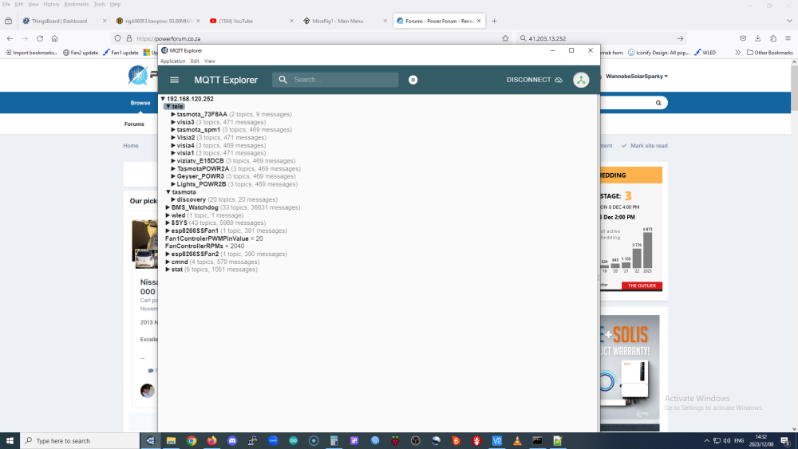Expand the Visia2 topic

tap(173, 137)
